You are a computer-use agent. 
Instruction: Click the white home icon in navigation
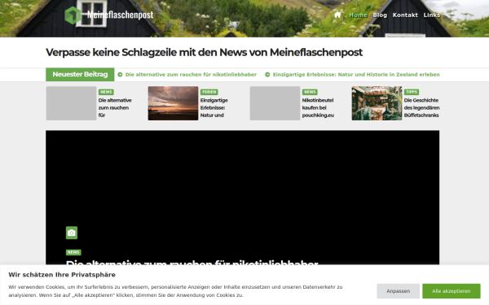(337, 15)
